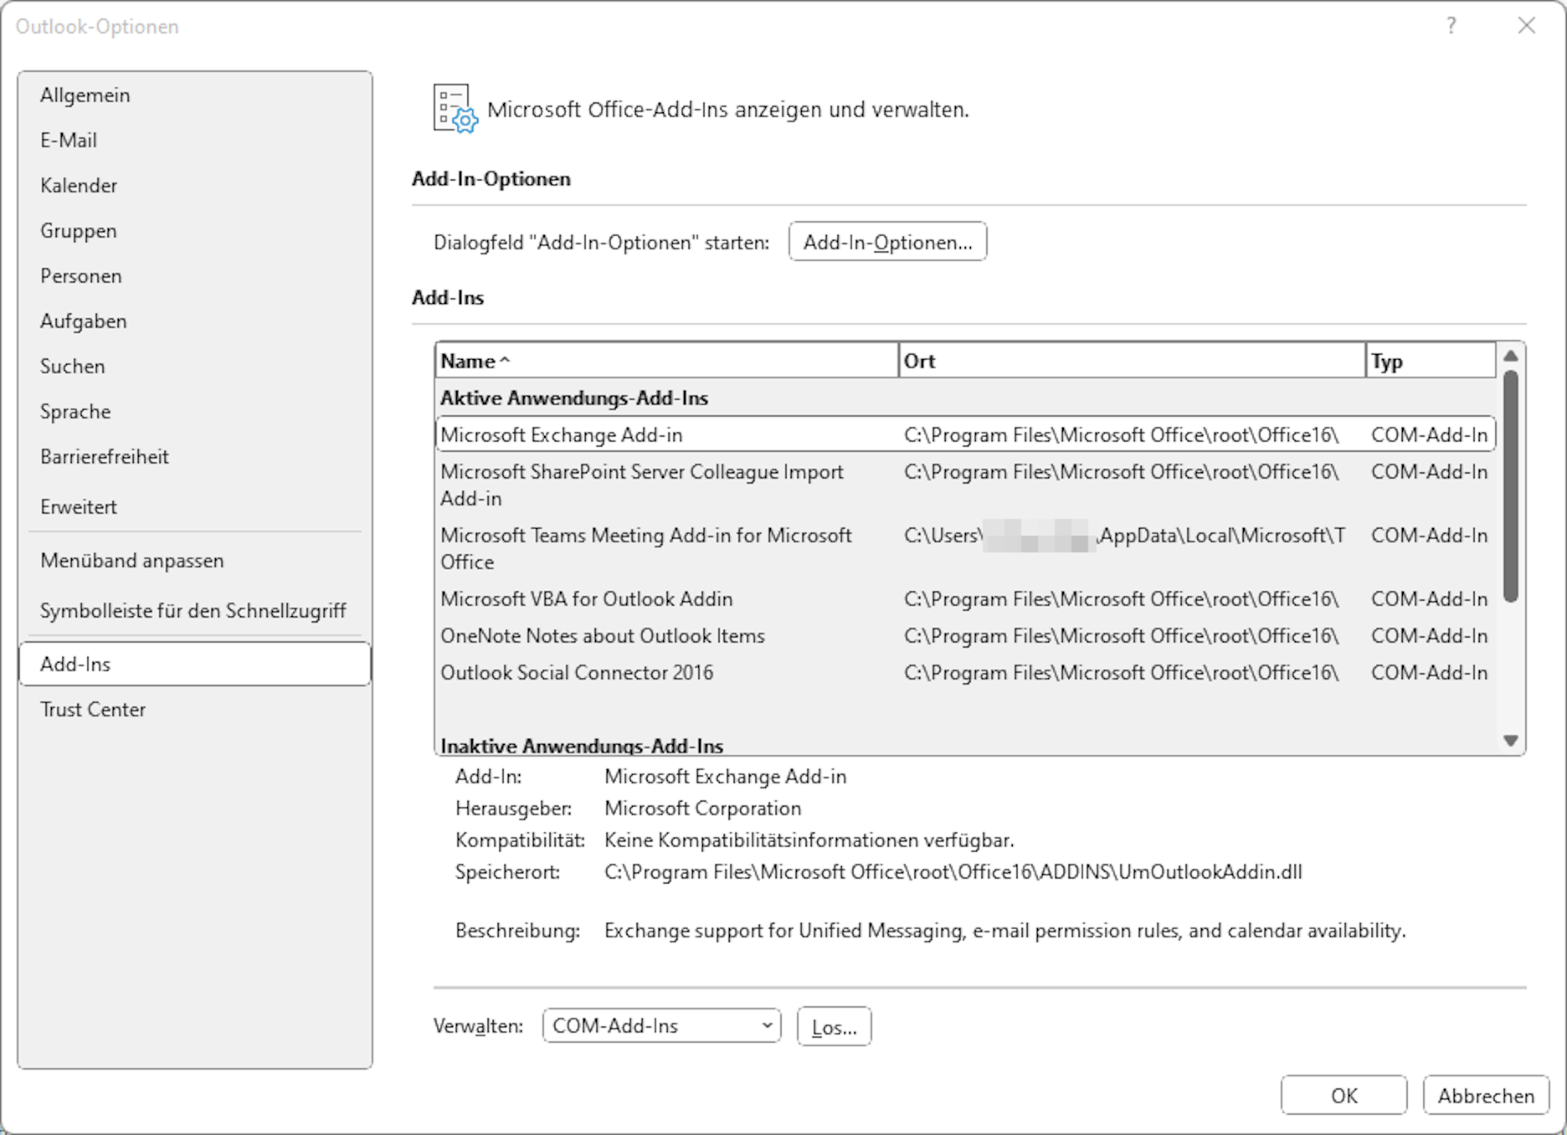The image size is (1567, 1135).
Task: Sort list by Typ column header
Action: coord(1431,361)
